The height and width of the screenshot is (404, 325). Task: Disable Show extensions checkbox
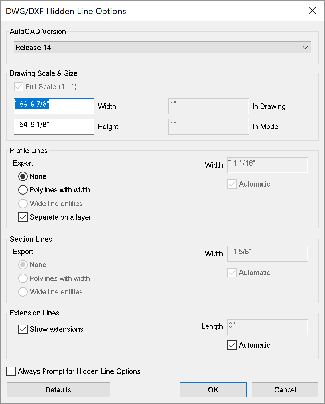23,329
